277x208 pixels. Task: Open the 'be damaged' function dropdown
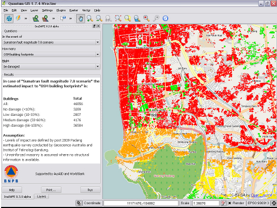(x=51, y=67)
